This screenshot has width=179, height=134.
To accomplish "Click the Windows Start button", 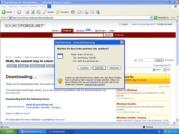I will click(x=8, y=131).
